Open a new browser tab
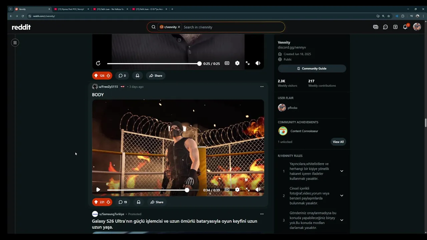This screenshot has width=427, height=240. (x=172, y=9)
